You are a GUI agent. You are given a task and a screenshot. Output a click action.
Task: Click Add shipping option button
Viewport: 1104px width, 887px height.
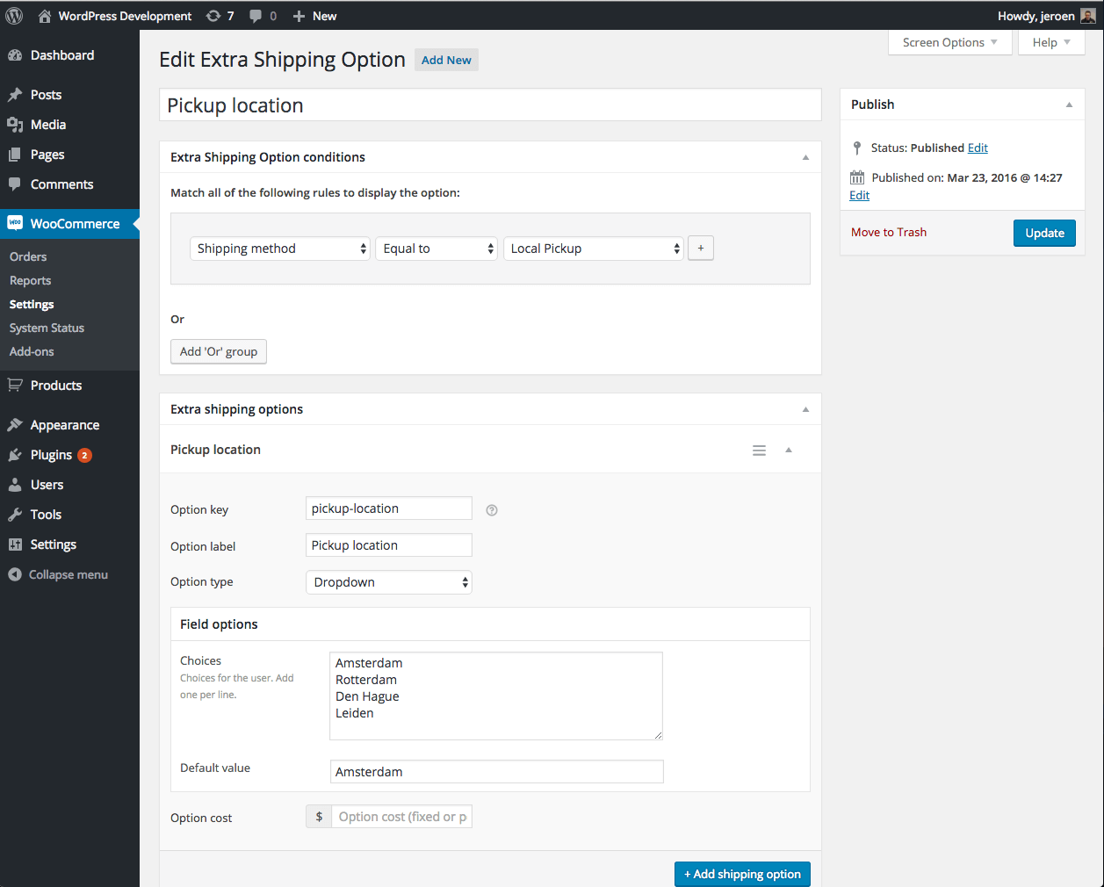[742, 874]
